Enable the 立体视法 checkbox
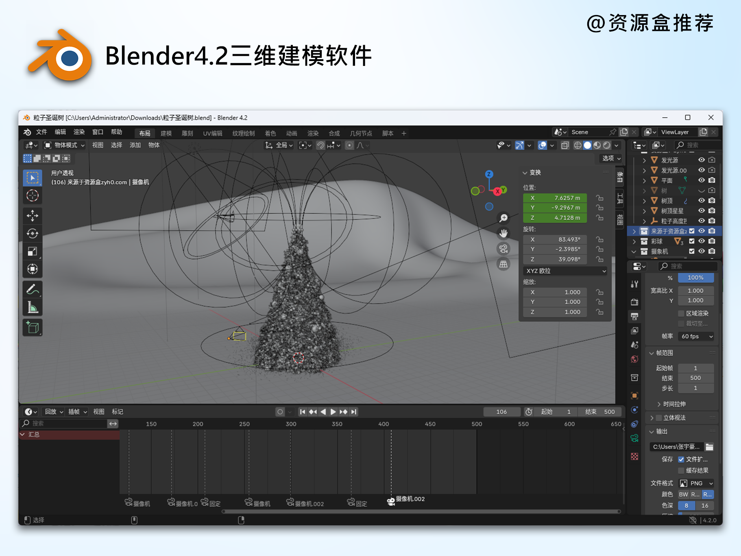The image size is (741, 556). [x=659, y=418]
